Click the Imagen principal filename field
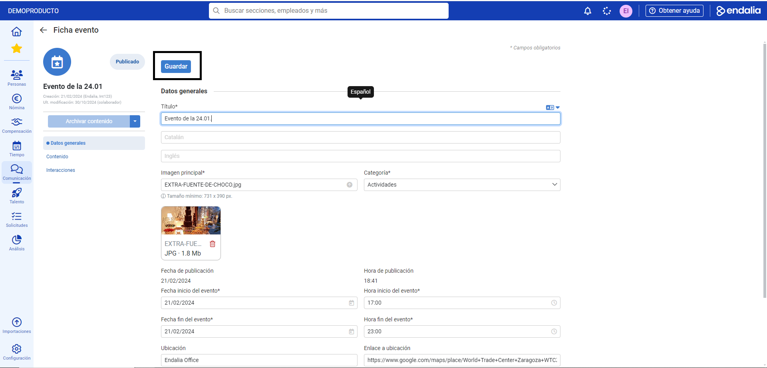Screen dimensions: 767x368 pyautogui.click(x=259, y=185)
